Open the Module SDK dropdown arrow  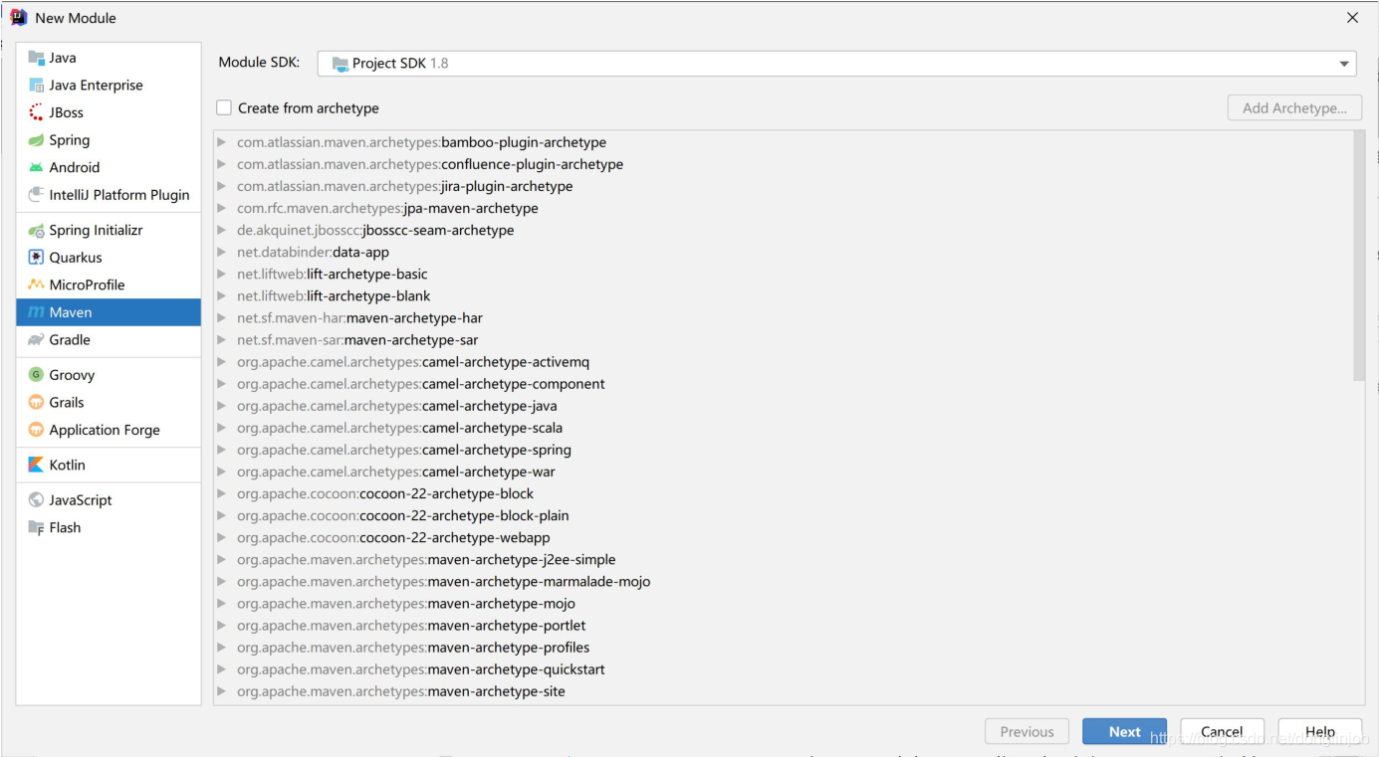(x=1345, y=64)
